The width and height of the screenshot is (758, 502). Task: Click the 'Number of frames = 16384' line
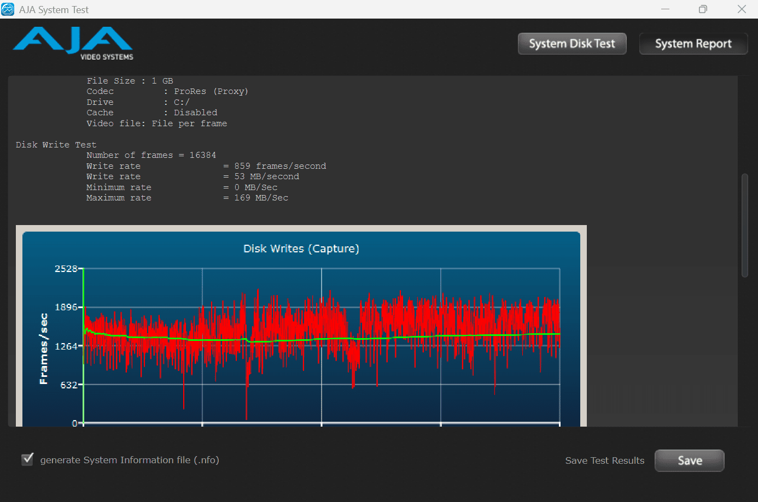point(151,155)
